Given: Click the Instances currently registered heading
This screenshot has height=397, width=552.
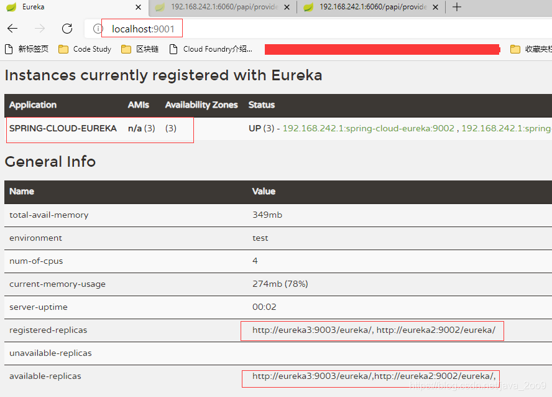Looking at the screenshot, I should (x=163, y=75).
